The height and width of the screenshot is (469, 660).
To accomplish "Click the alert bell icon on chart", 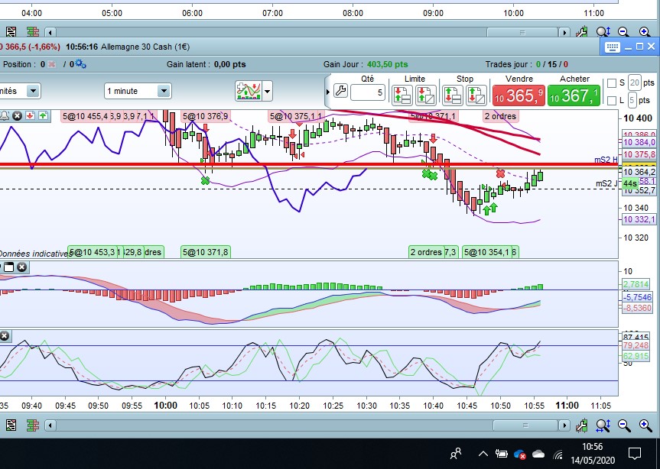I will tap(5, 115).
